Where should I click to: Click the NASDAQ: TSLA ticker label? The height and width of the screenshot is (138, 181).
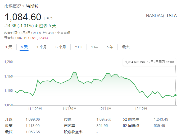tap(161, 16)
